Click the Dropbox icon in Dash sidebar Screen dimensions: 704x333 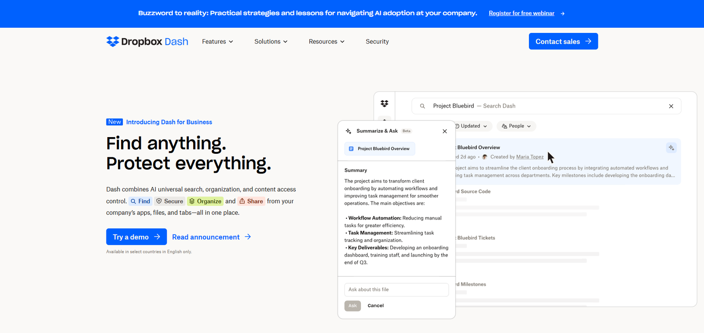coord(384,104)
